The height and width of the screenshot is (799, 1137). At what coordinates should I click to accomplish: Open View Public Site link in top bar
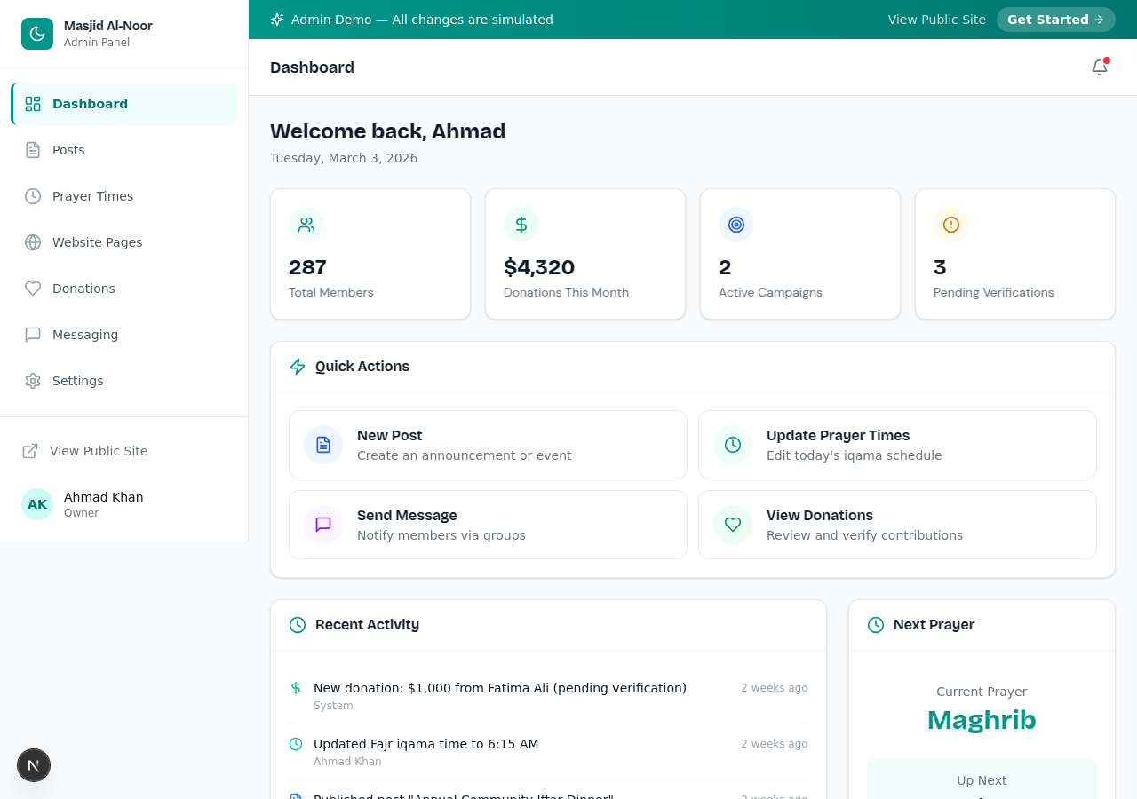click(936, 19)
